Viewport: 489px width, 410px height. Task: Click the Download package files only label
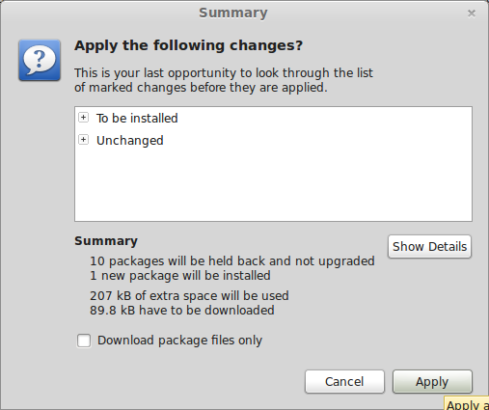coord(179,341)
